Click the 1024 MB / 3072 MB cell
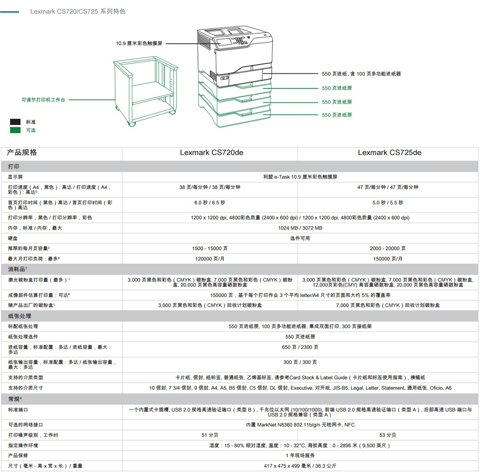Image resolution: width=480 pixels, height=474 pixels. (300, 228)
